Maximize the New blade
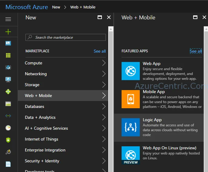 [100, 17]
